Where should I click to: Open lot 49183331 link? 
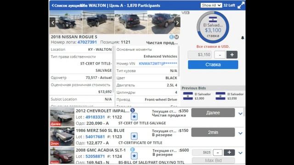tap(95, 117)
